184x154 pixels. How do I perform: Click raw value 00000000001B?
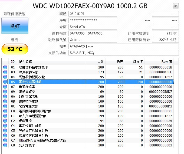[x=161, y=67]
